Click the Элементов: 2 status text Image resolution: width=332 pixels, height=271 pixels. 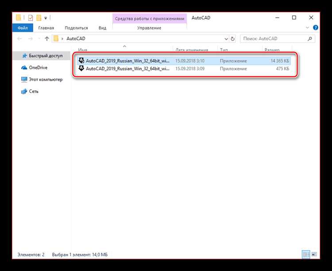coord(31,255)
